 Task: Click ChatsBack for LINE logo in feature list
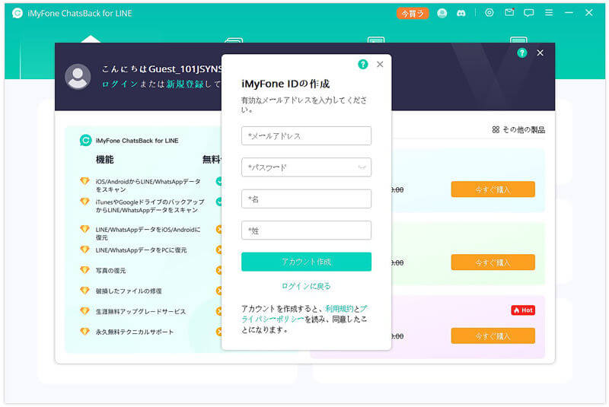85,141
